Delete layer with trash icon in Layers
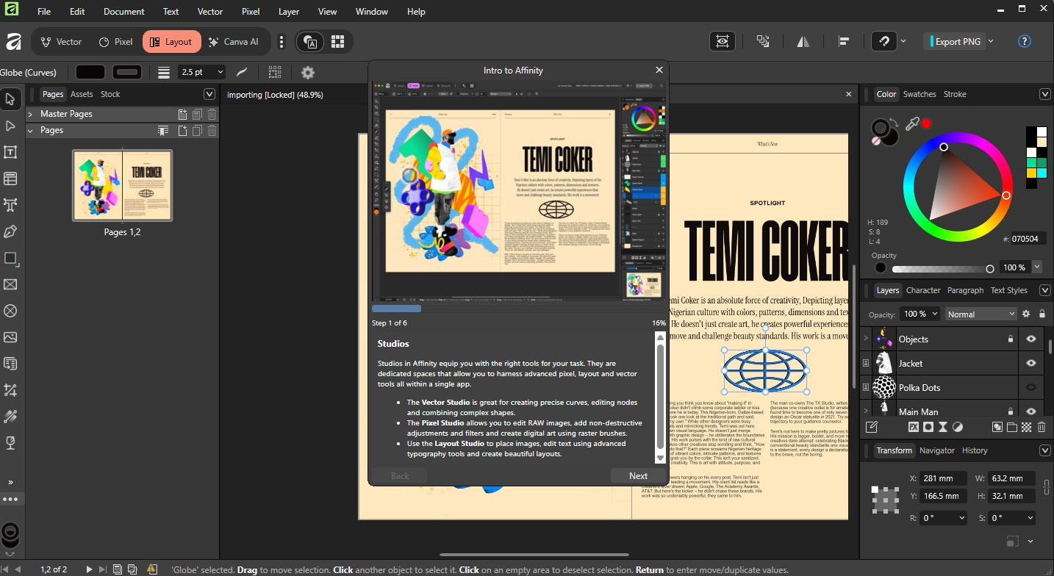The width and height of the screenshot is (1054, 576). point(1040,427)
